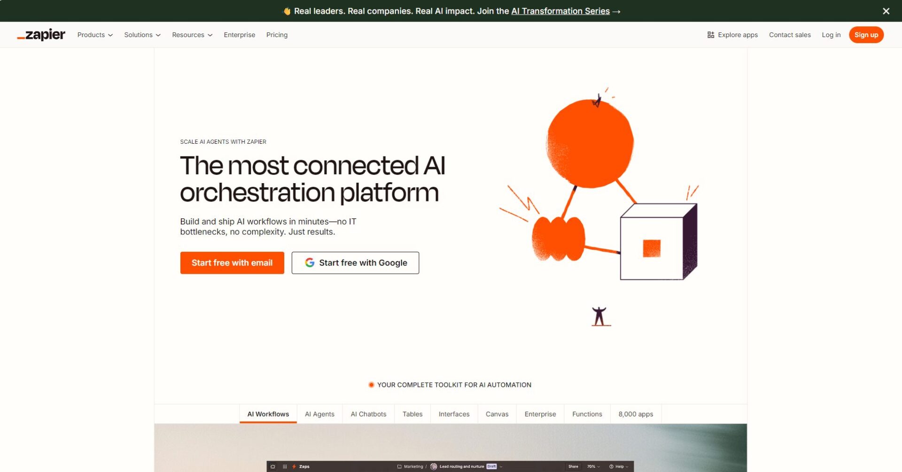Open the AI Transformation Series link

click(x=560, y=11)
